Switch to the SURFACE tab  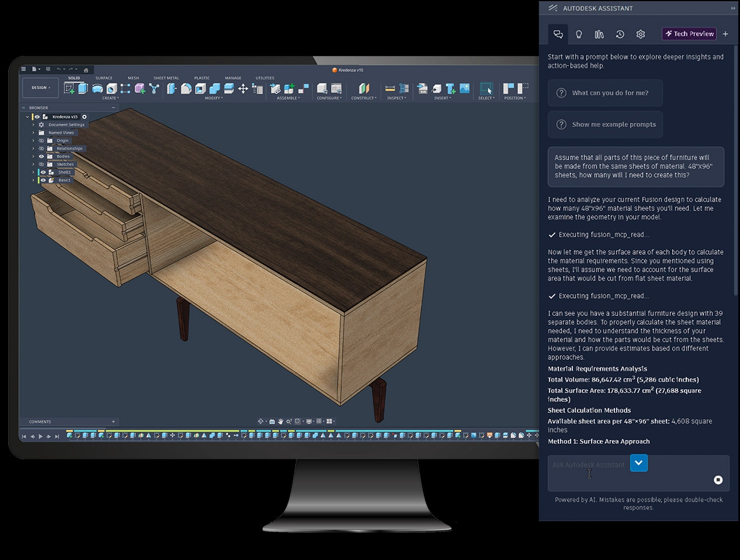104,78
